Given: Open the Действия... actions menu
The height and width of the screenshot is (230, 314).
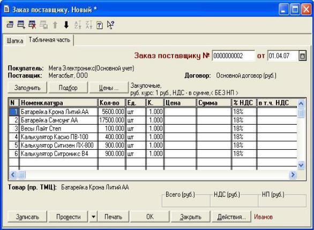Looking at the screenshot, I should tap(231, 217).
